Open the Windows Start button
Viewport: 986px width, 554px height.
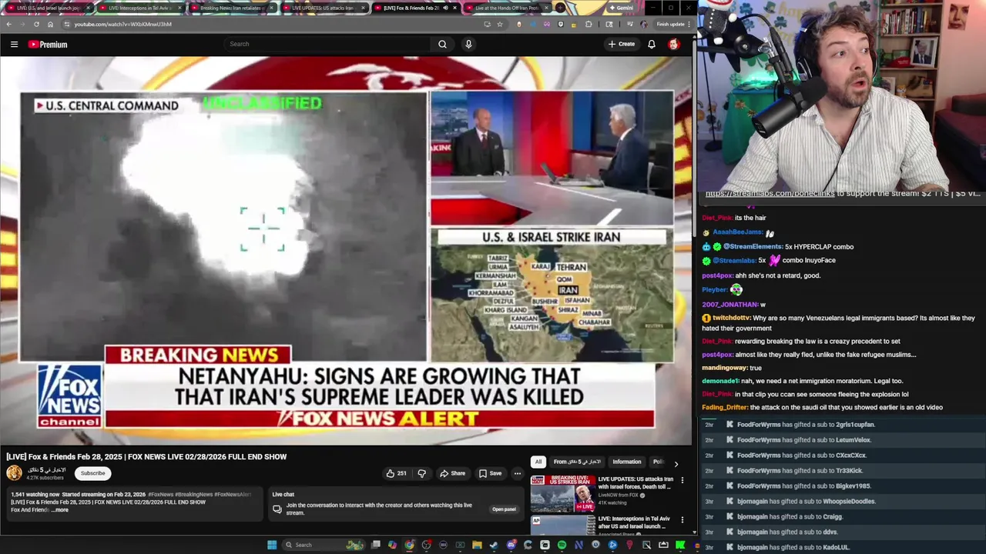coord(272,545)
